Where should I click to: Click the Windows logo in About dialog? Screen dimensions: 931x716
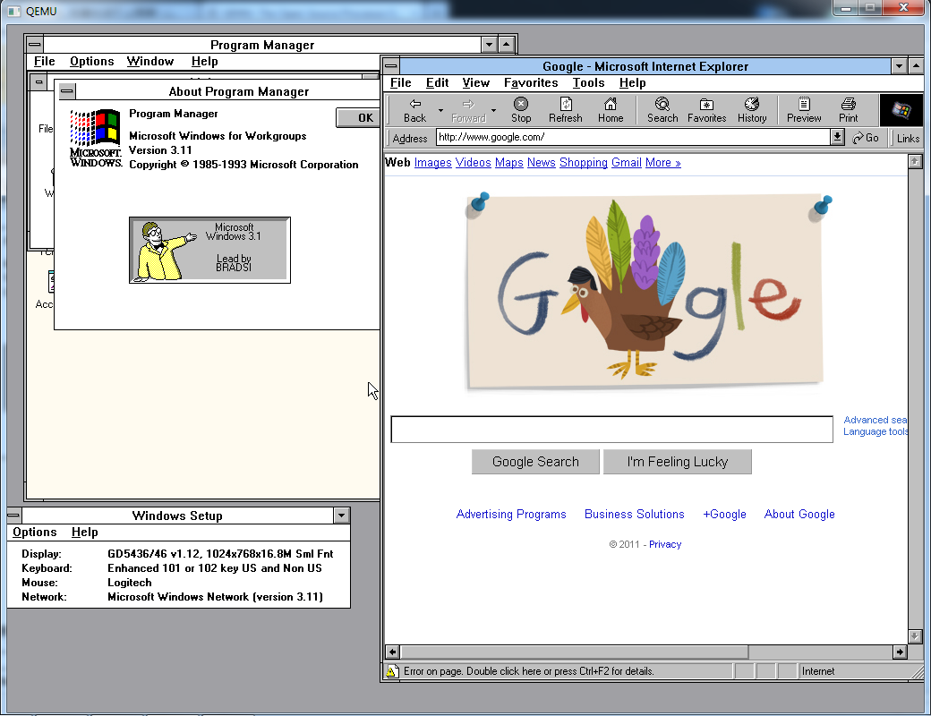pyautogui.click(x=96, y=138)
